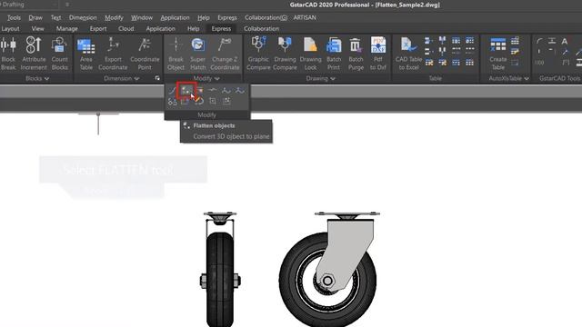This screenshot has width=582, height=327.
Task: Open the ARTISAN menu
Action: click(x=305, y=17)
